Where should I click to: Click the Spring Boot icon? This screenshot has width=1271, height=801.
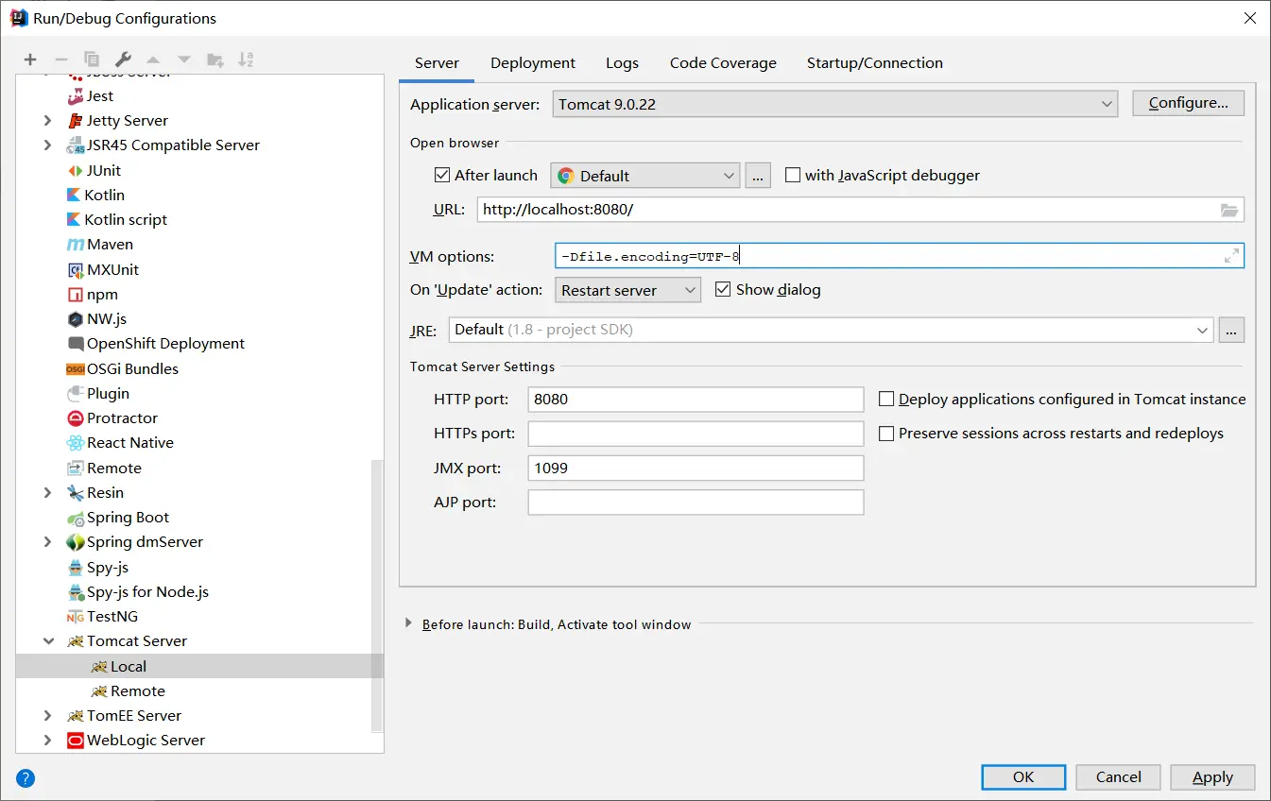pos(76,517)
